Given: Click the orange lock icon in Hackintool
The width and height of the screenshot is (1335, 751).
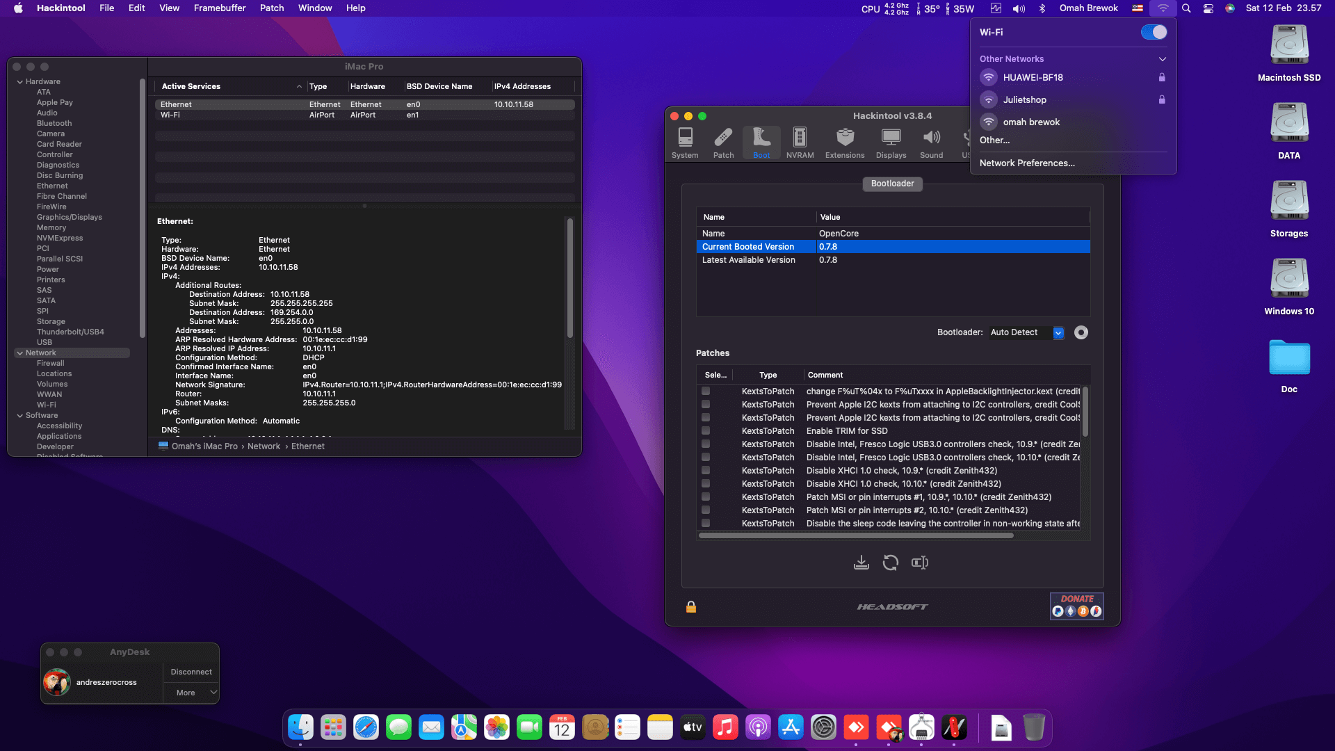Looking at the screenshot, I should (691, 607).
